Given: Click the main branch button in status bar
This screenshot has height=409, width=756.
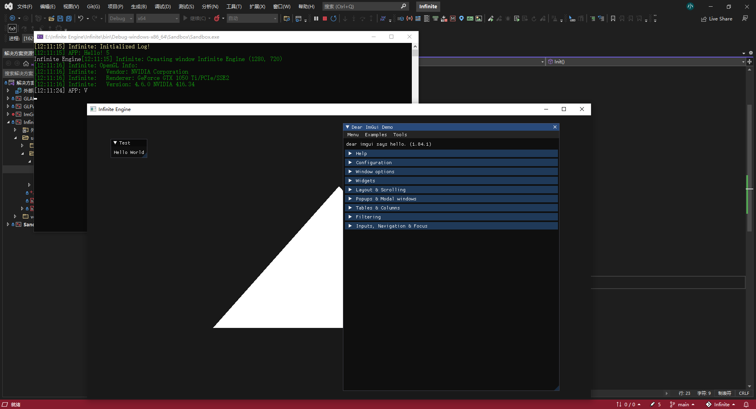Looking at the screenshot, I should [x=682, y=405].
